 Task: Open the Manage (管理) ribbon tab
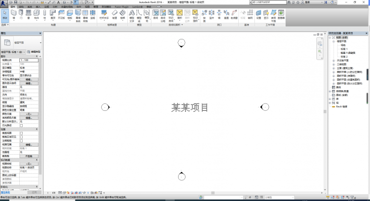(96, 7)
